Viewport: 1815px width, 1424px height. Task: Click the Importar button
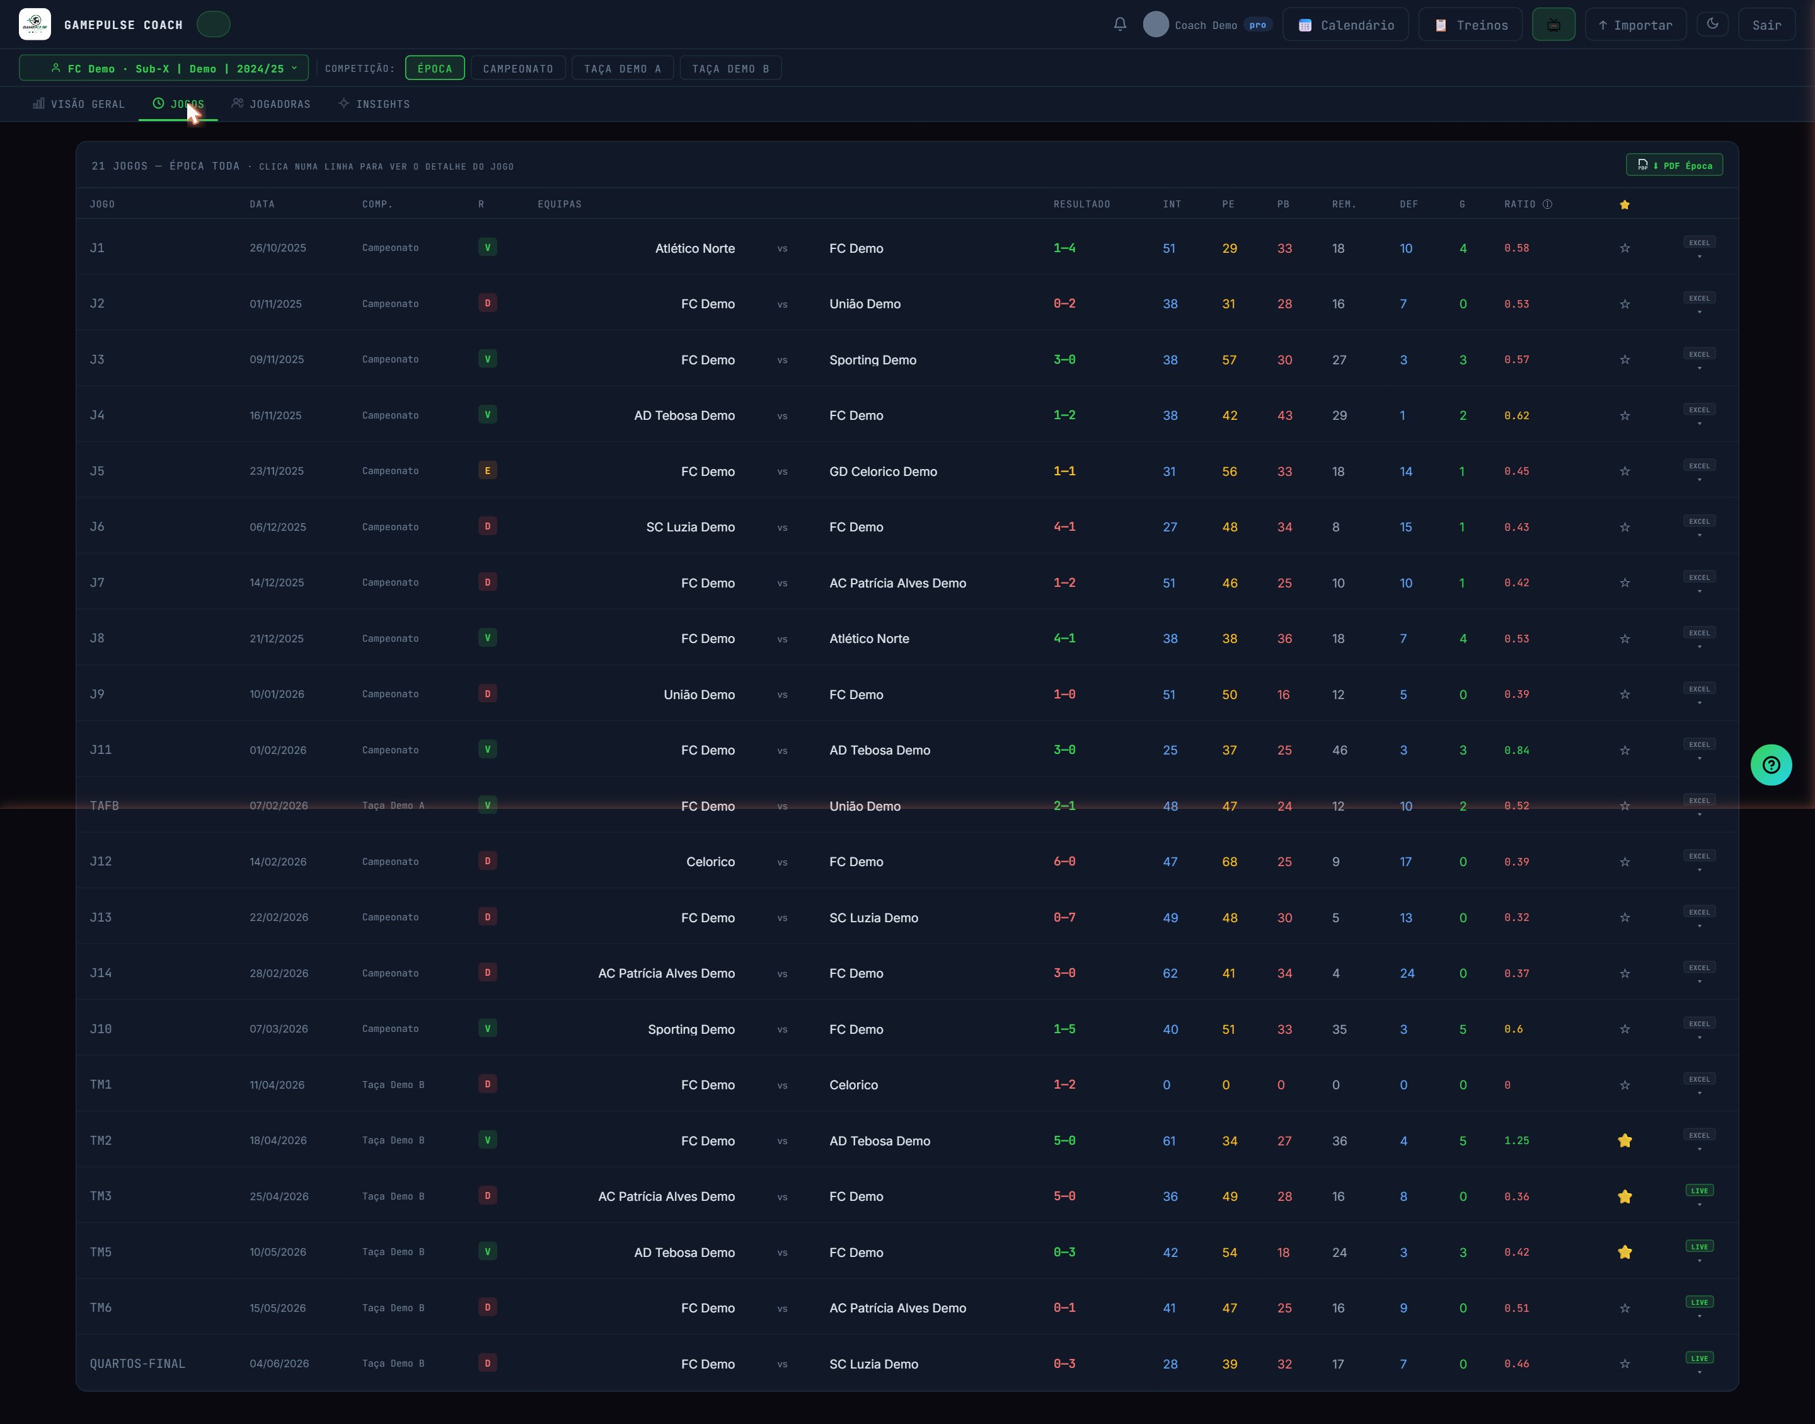pos(1635,24)
